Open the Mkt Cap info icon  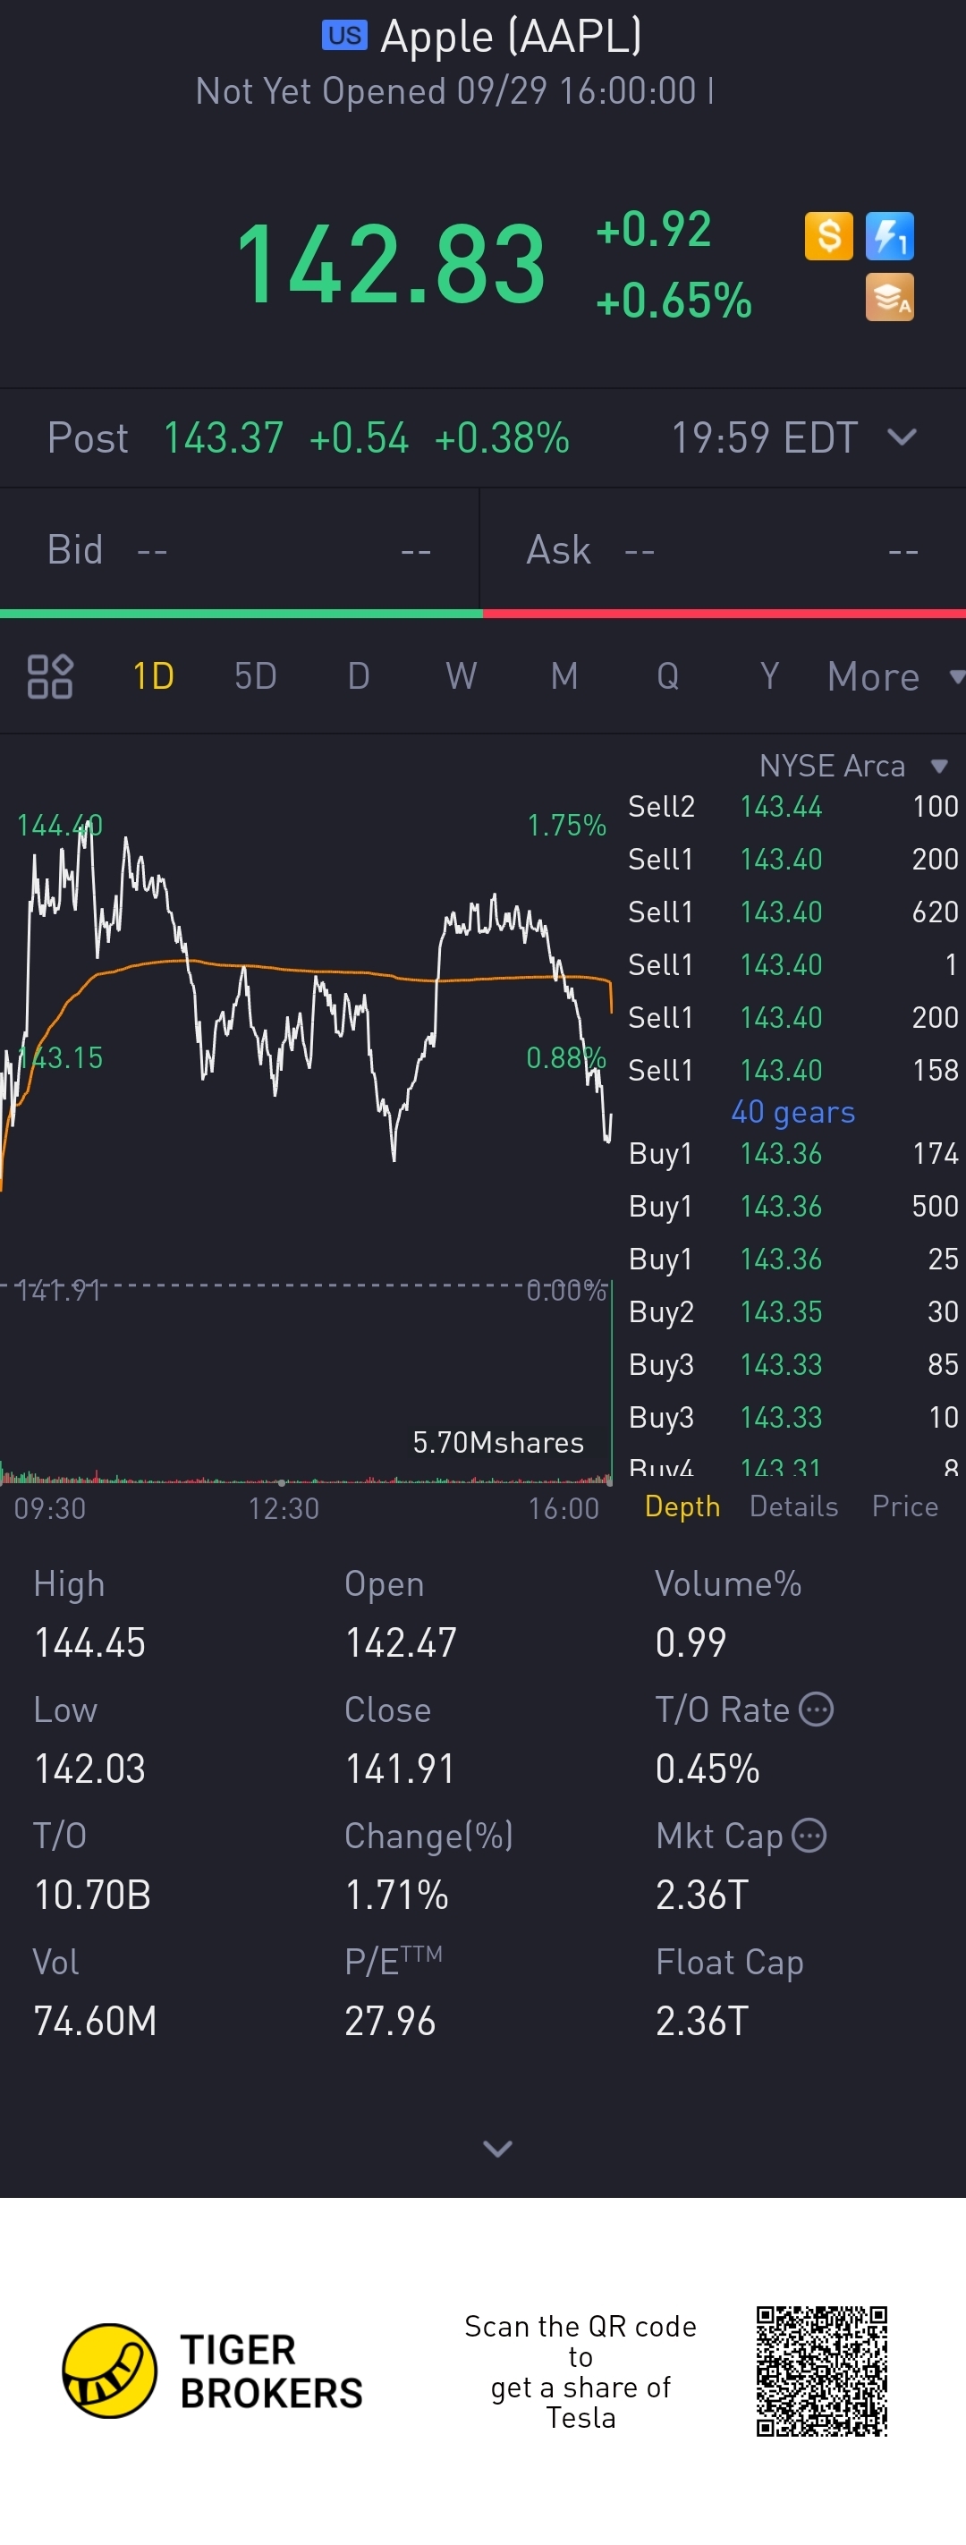pyautogui.click(x=809, y=1836)
